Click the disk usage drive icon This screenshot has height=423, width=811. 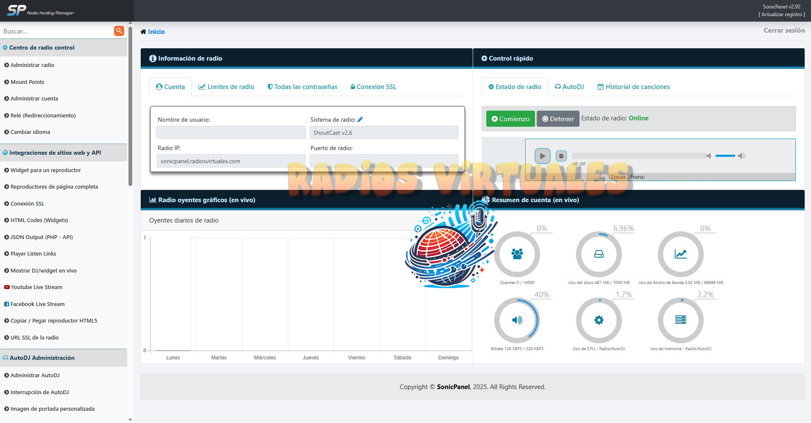pyautogui.click(x=599, y=254)
